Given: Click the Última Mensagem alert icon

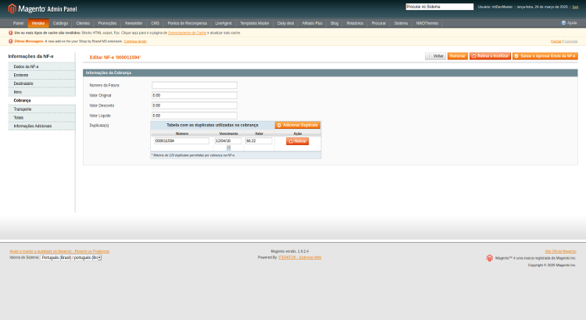Looking at the screenshot, I should [x=10, y=41].
